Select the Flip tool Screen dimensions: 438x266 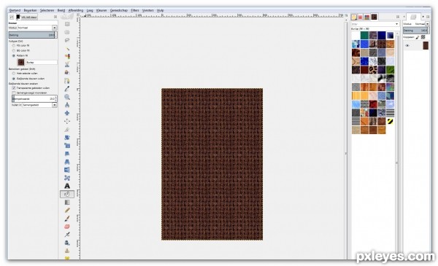tap(67, 170)
